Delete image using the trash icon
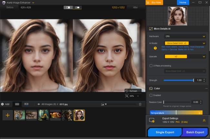The height and width of the screenshot is (139, 210). (x=140, y=104)
